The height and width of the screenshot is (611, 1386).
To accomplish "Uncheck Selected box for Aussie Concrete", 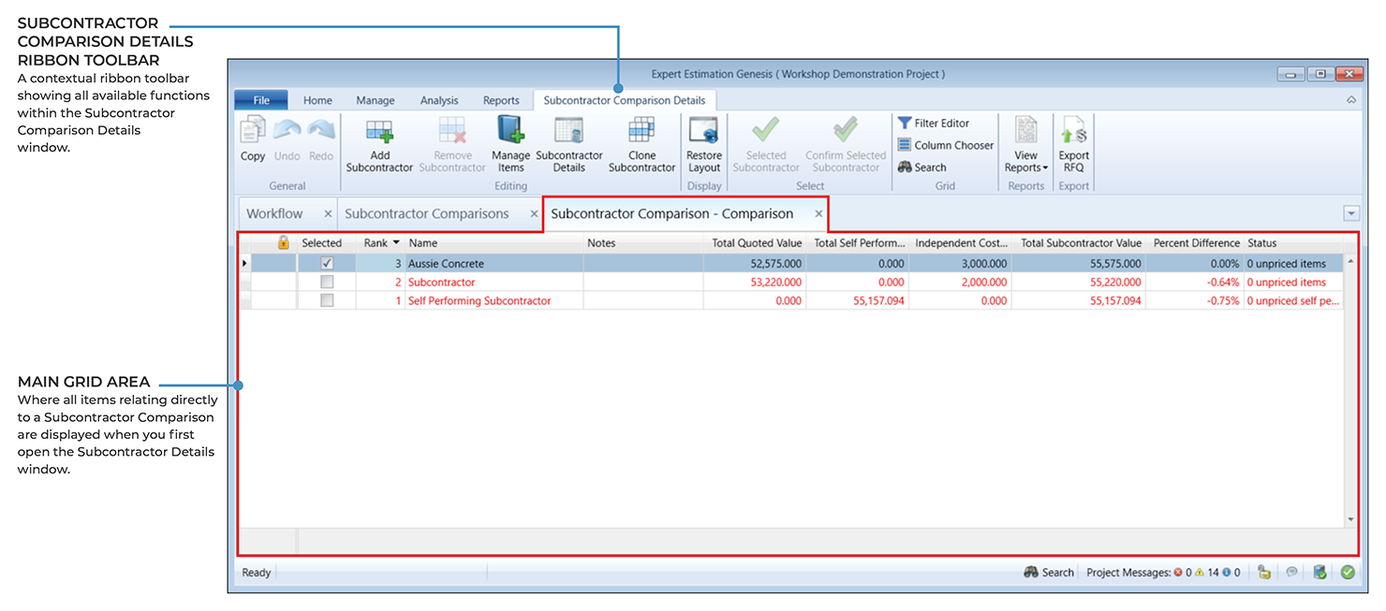I will pos(327,264).
